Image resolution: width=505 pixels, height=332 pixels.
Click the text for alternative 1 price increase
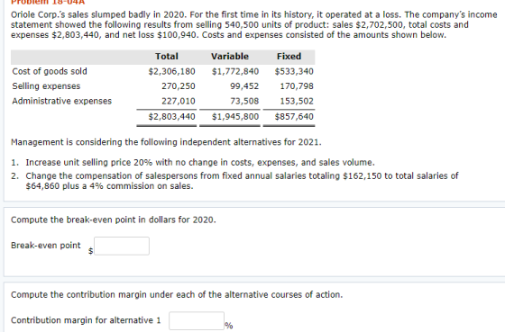click(x=200, y=162)
